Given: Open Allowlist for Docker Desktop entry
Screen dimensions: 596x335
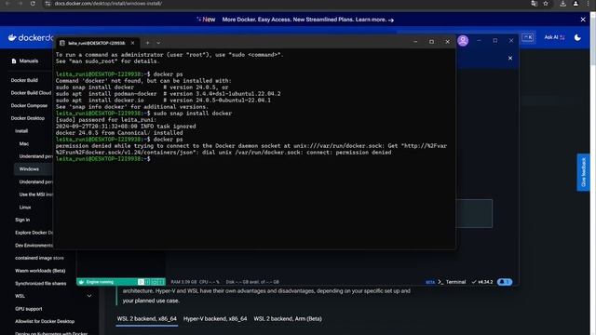Looking at the screenshot, I should tap(45, 321).
